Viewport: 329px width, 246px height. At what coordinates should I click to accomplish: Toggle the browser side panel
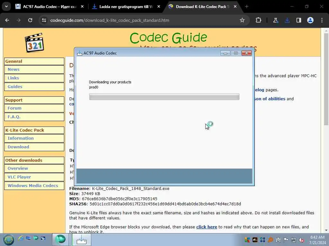298,20
